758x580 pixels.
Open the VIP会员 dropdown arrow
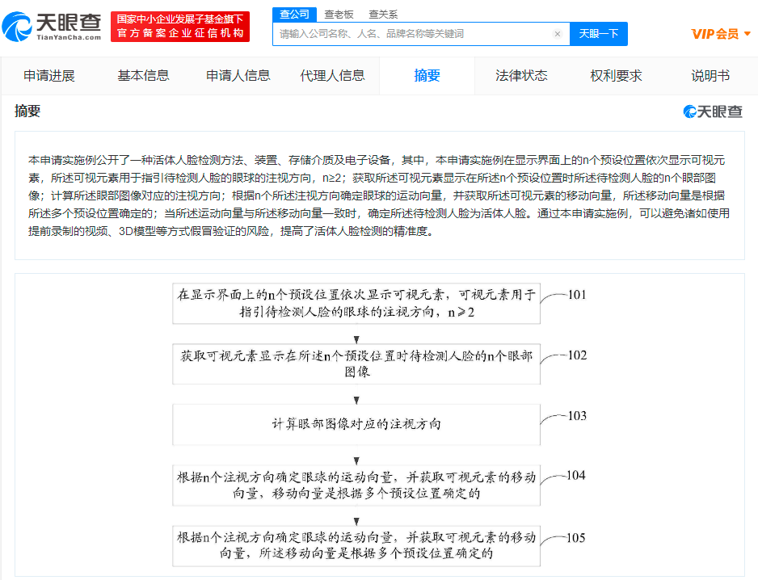pyautogui.click(x=747, y=34)
